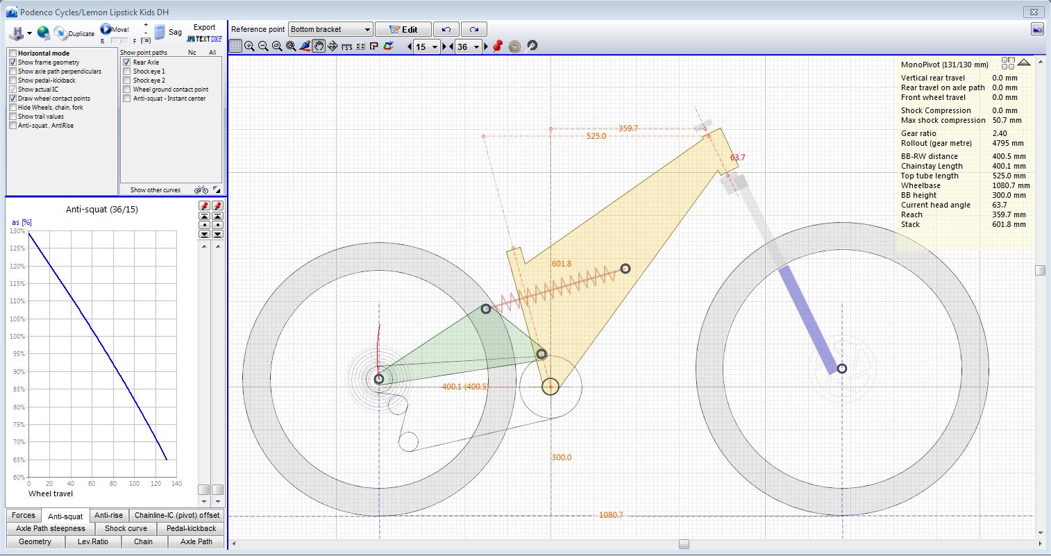This screenshot has height=556, width=1051.
Task: Enable Show axle path perpendiculars
Action: [12, 71]
